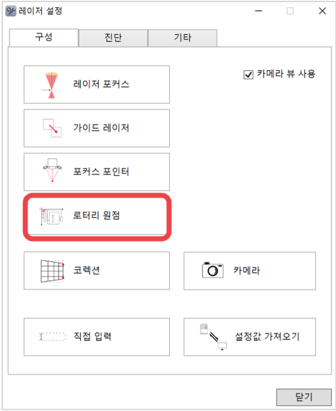Minimize the 레이저 설정 window

click(x=259, y=11)
